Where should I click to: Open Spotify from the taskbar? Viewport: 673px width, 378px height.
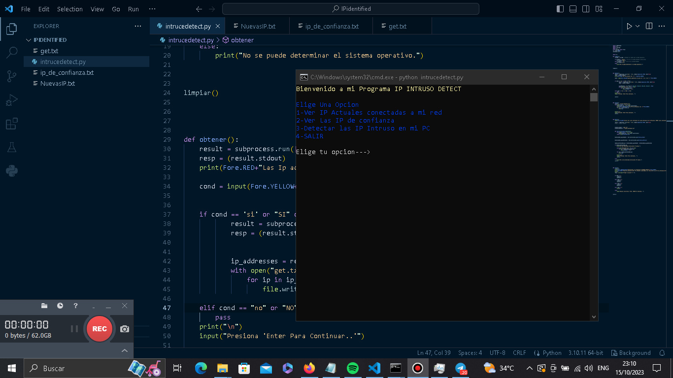pos(353,368)
